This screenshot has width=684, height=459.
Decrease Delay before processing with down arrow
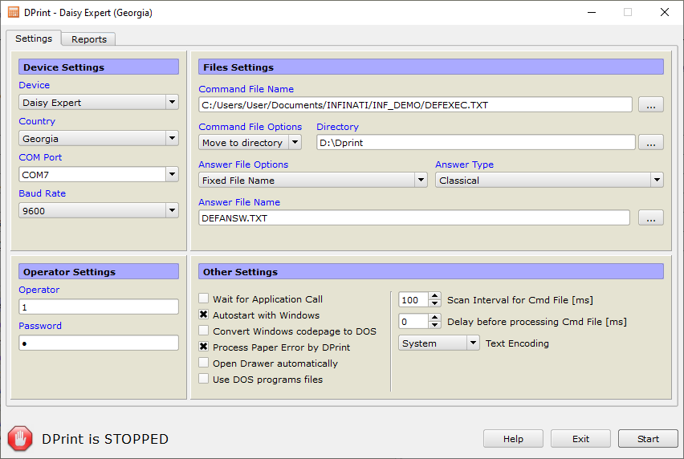[x=434, y=325]
